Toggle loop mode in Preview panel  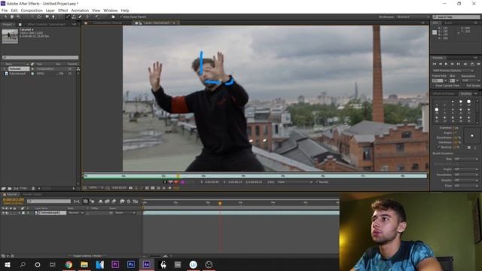coord(472,64)
